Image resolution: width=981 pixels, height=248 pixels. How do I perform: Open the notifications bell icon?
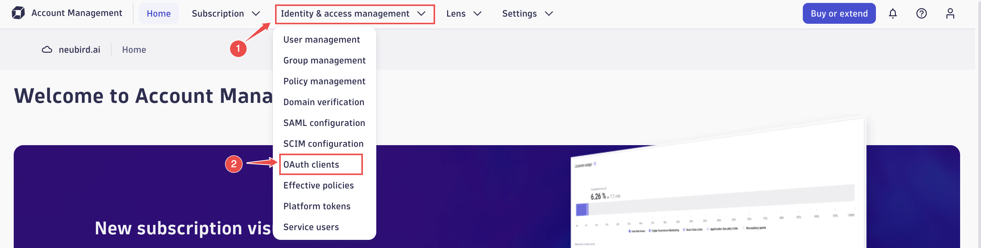click(893, 13)
